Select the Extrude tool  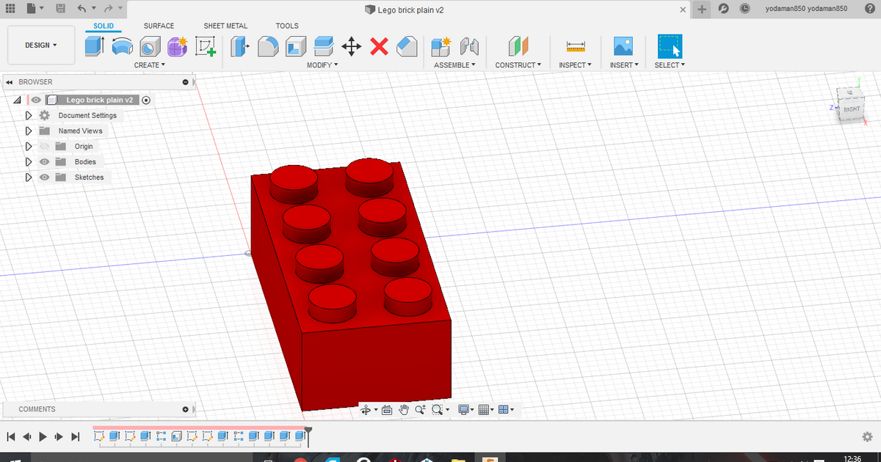[x=93, y=45]
